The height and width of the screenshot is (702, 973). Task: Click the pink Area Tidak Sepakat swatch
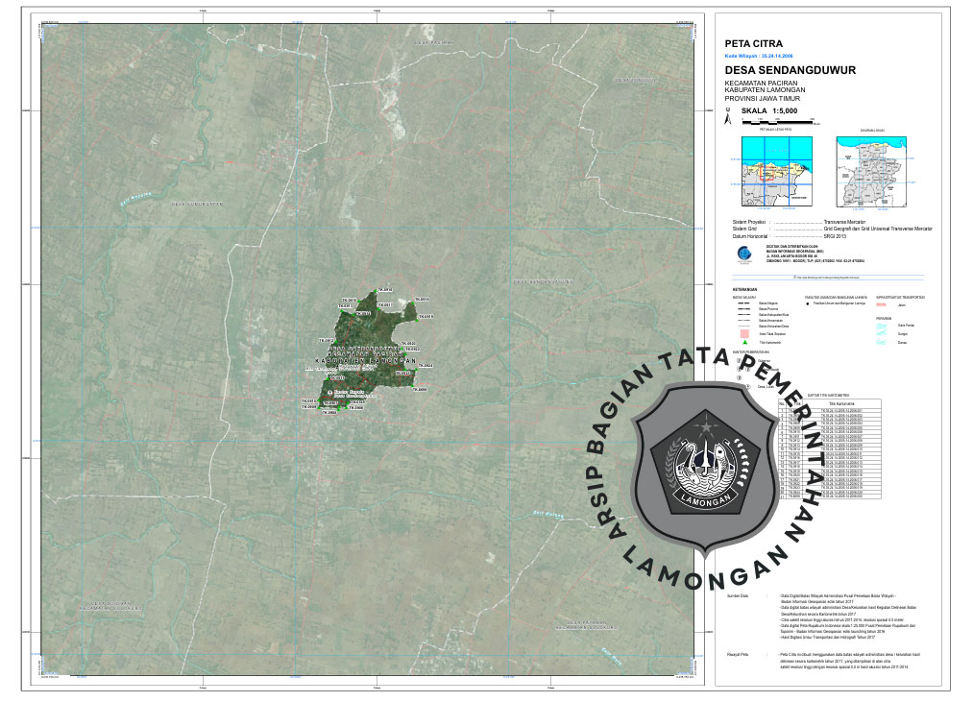click(x=744, y=331)
